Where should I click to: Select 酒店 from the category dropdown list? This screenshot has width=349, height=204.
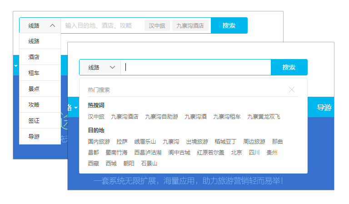[34, 57]
